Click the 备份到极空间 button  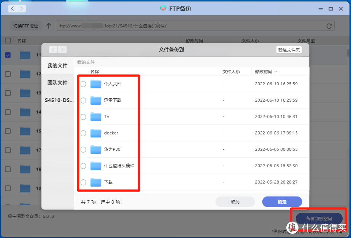(x=319, y=219)
